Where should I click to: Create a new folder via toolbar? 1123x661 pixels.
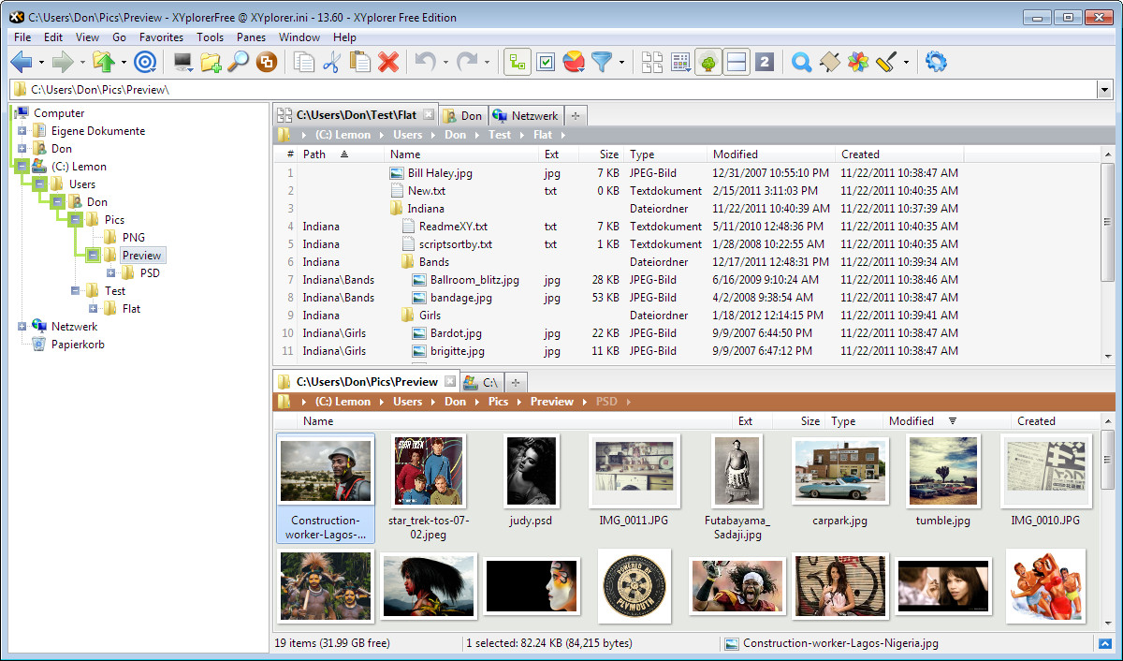[x=211, y=63]
